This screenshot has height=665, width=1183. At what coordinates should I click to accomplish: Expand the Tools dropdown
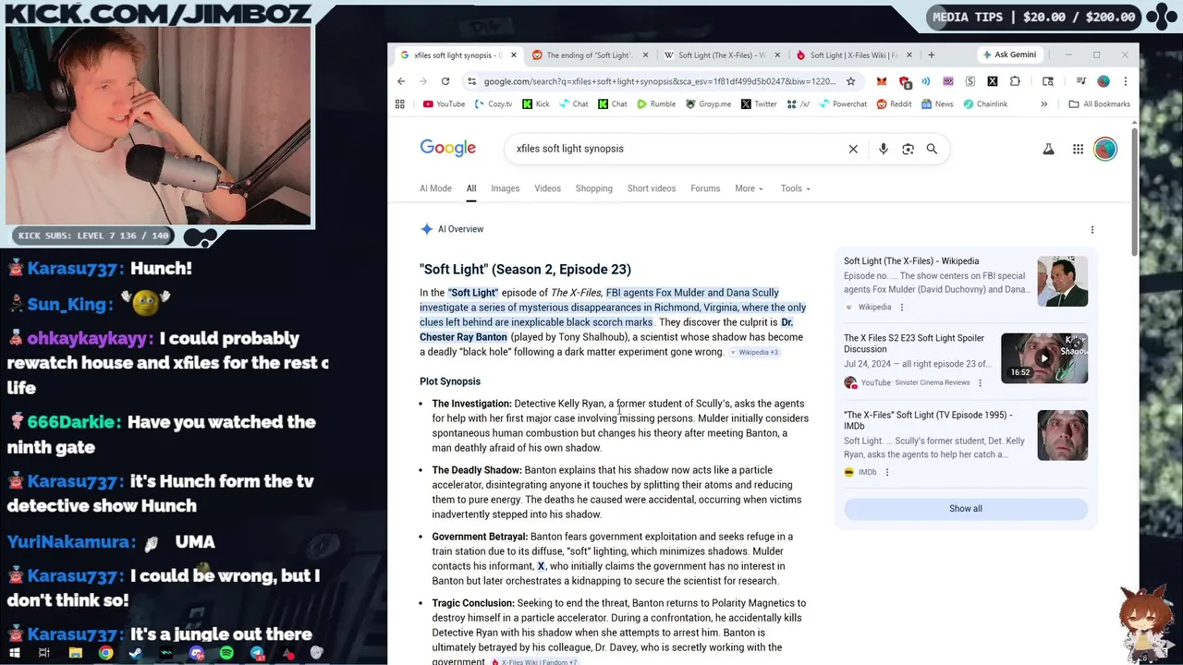[x=795, y=188]
